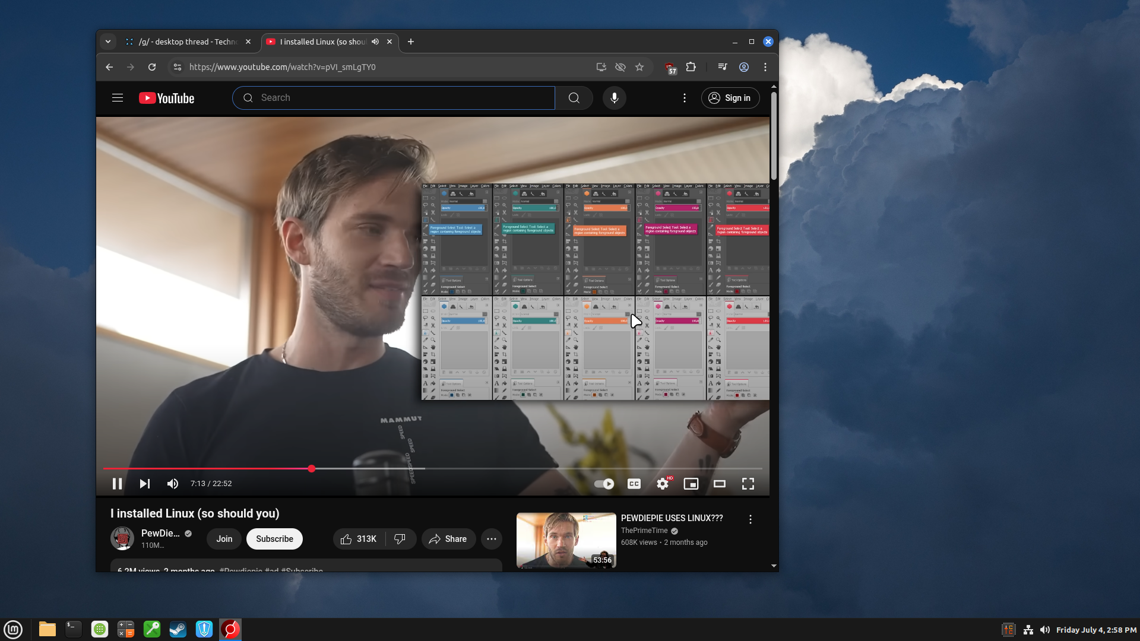Search with voice microphone button
This screenshot has width=1140, height=641.
pyautogui.click(x=615, y=98)
